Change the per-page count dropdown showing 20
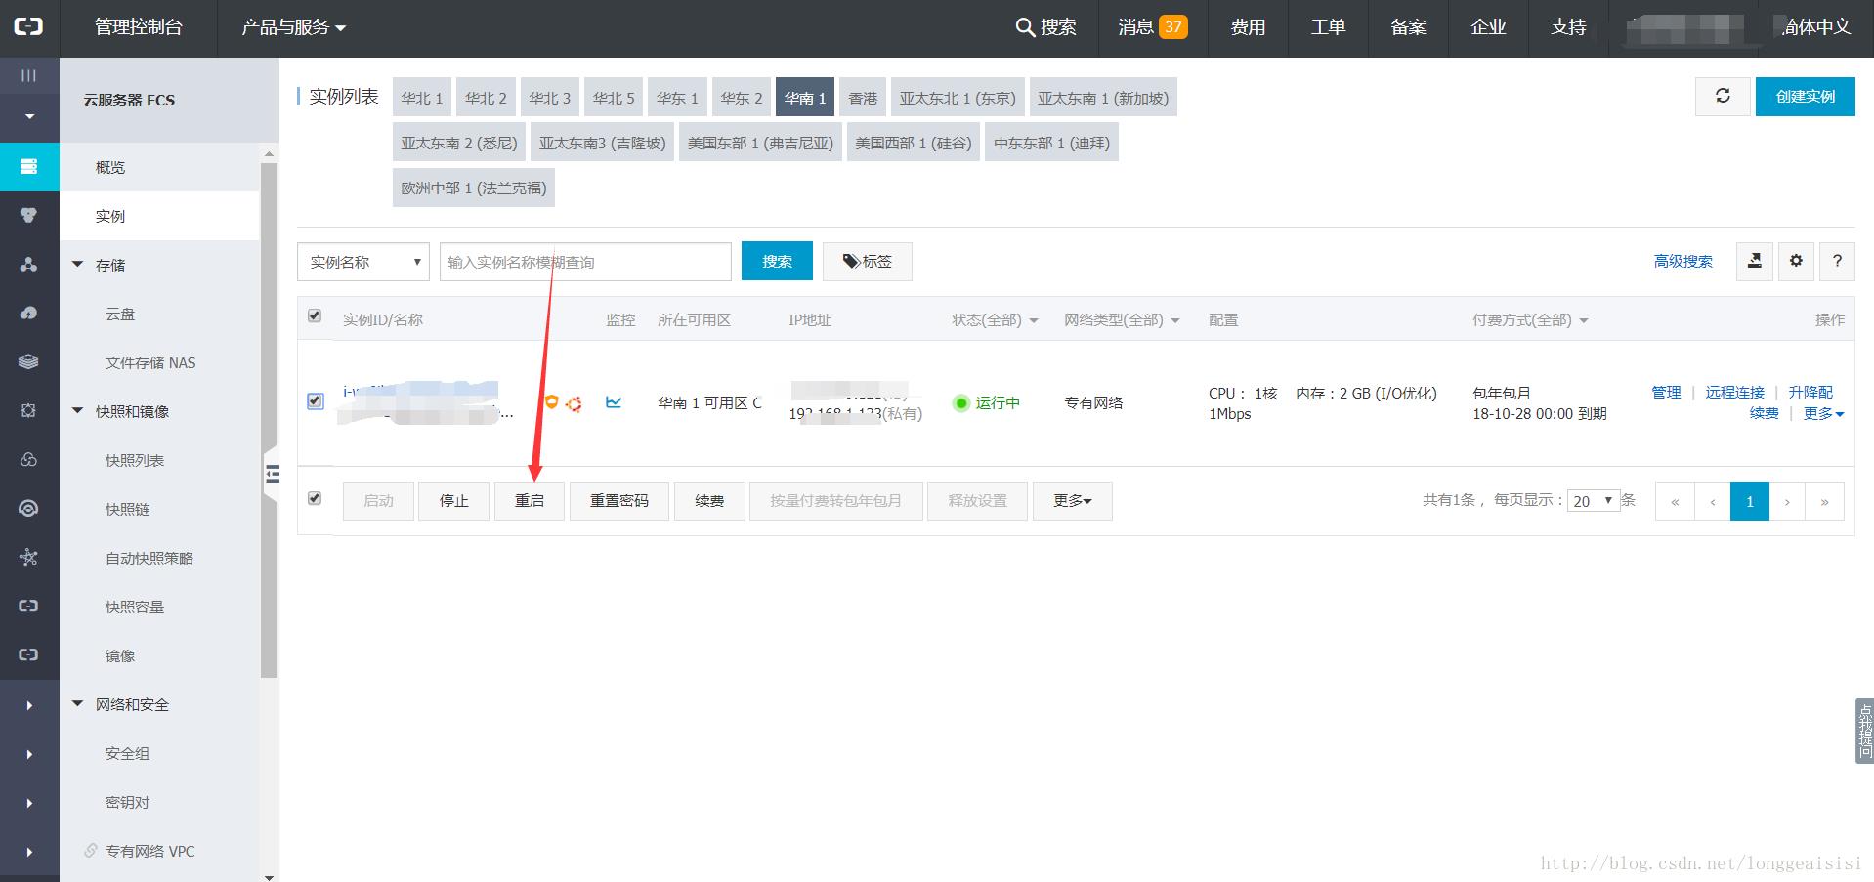Viewport: 1874px width, 882px height. 1594,500
